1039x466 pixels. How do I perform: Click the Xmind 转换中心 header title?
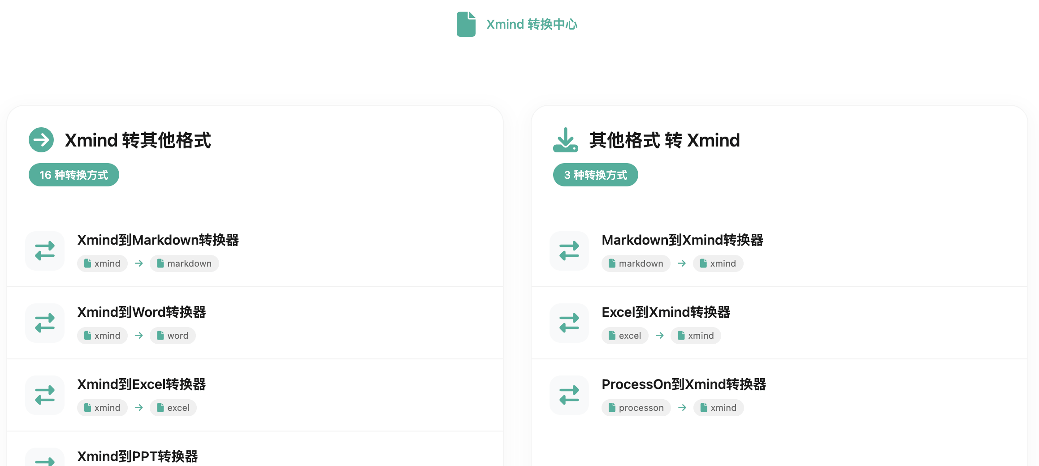[532, 24]
